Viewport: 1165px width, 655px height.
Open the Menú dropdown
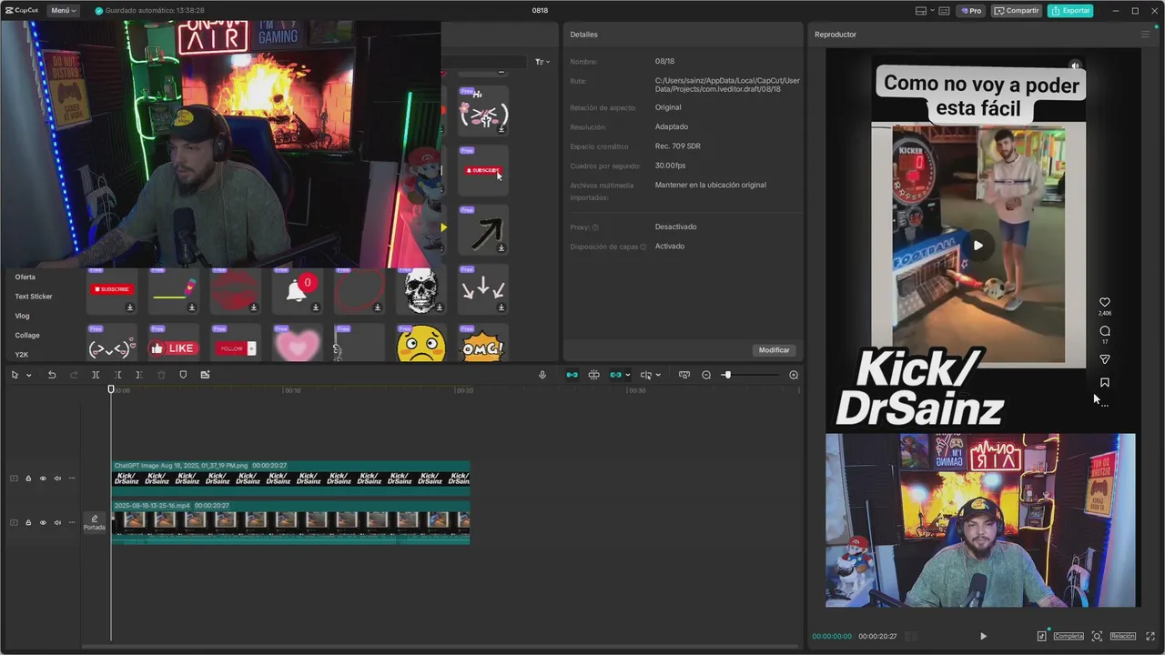pos(63,11)
